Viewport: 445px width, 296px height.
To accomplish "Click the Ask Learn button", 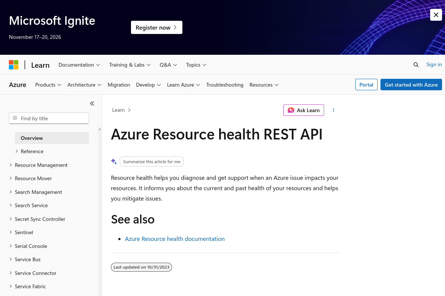I will coord(304,110).
